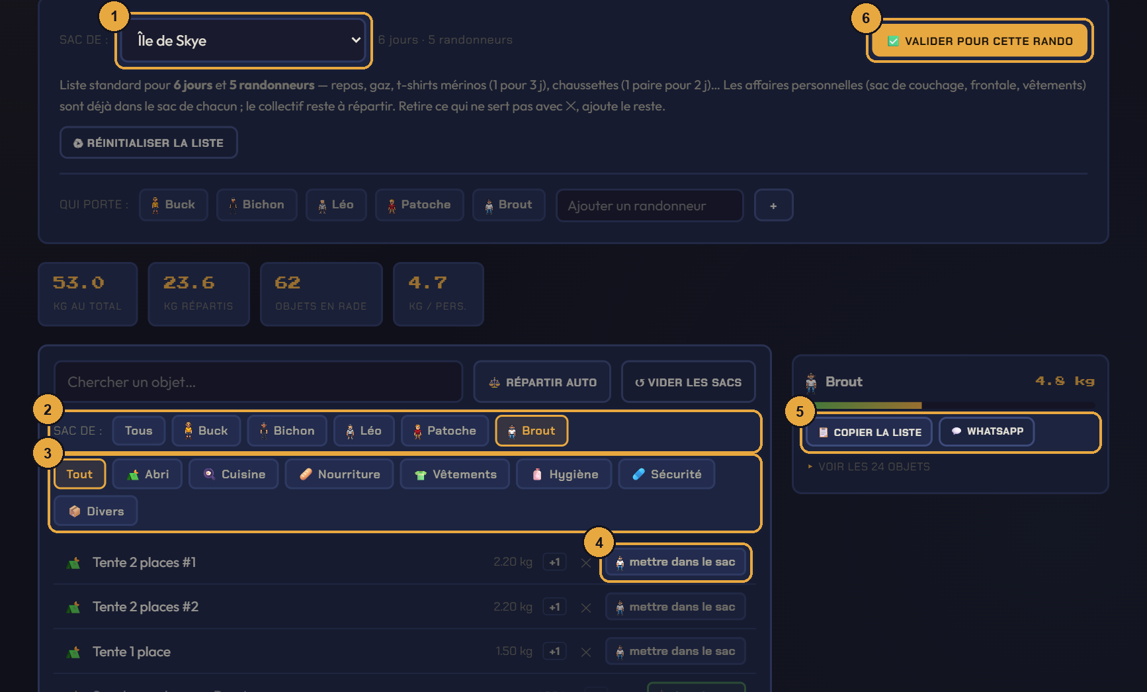
Task: Click the X icon on Tente 2 places #2
Action: pyautogui.click(x=585, y=608)
